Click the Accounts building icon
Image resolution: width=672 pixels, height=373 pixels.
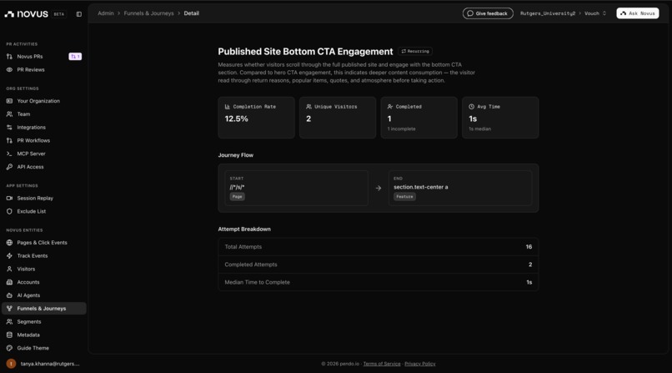[x=9, y=283]
